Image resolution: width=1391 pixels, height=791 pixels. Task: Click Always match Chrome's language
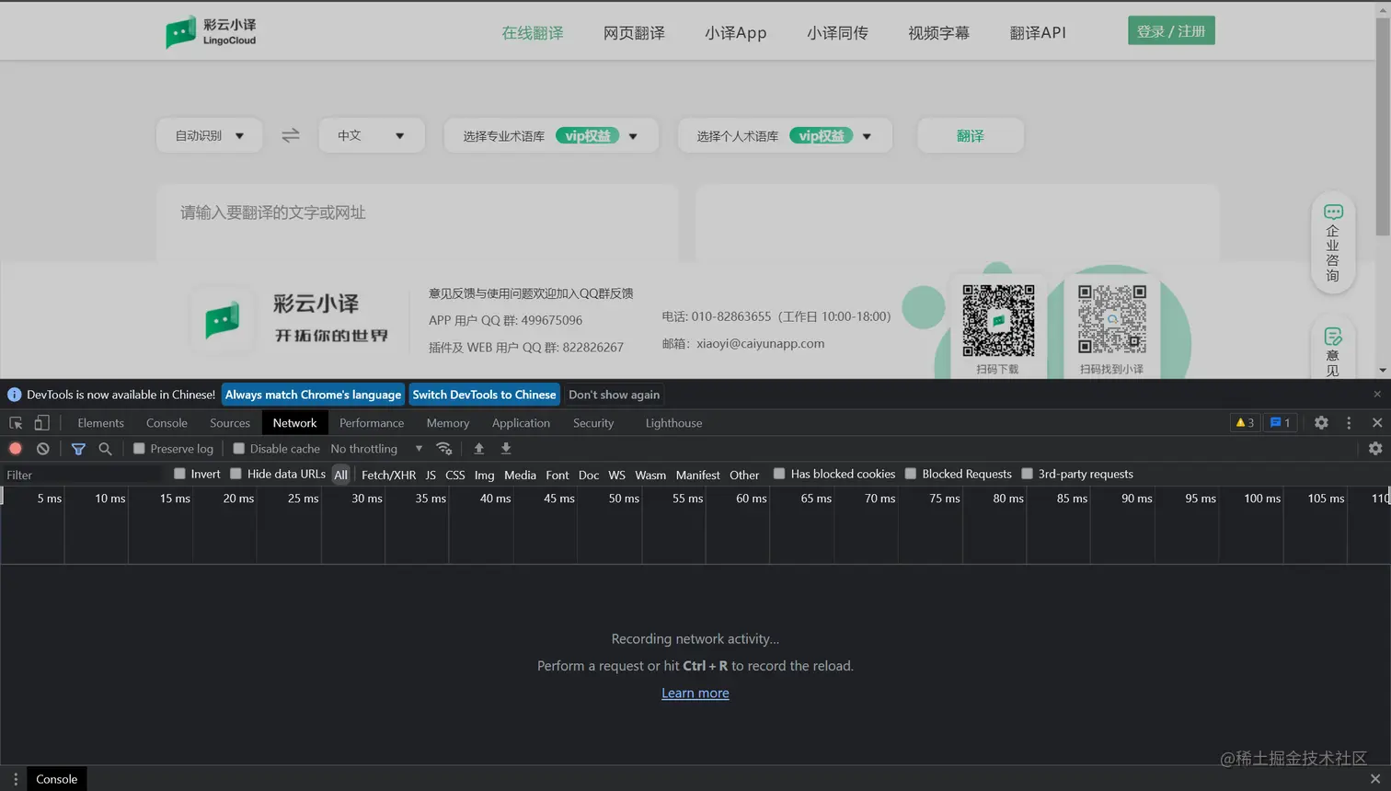(x=314, y=395)
